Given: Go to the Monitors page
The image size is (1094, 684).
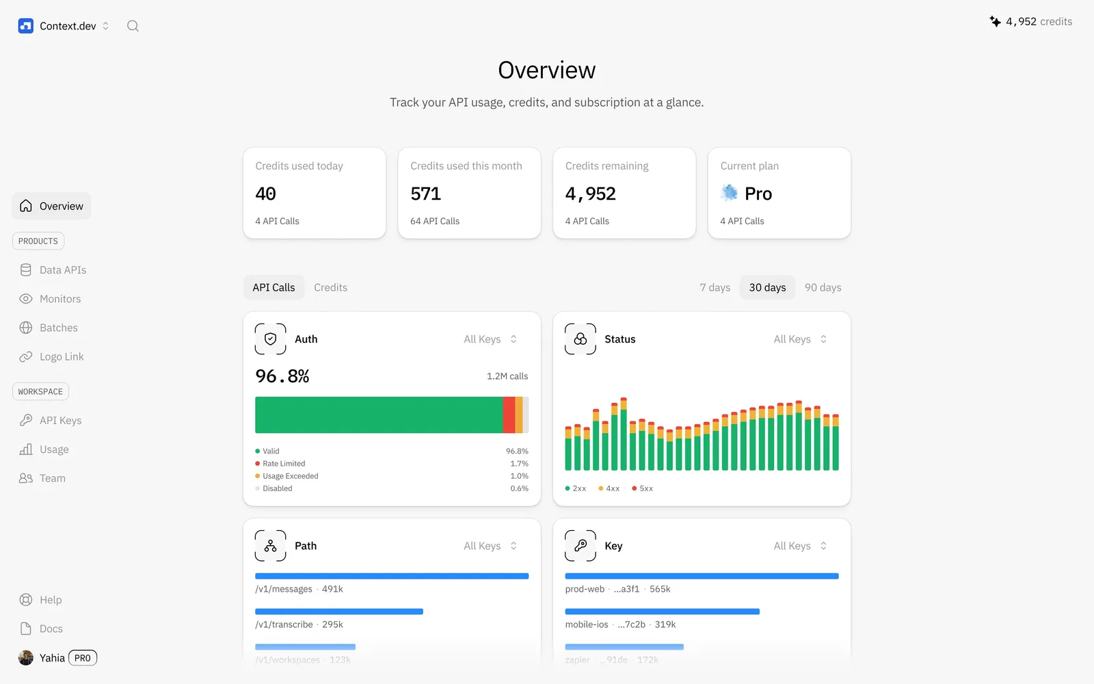Looking at the screenshot, I should [x=51, y=299].
